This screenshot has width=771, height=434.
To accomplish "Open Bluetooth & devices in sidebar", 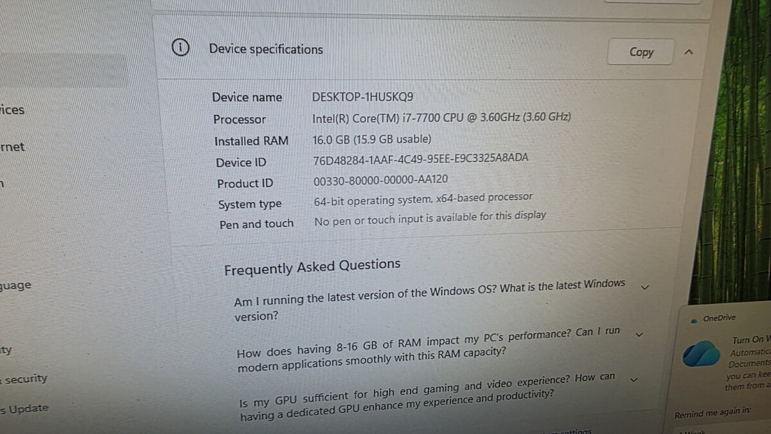I will tap(12, 110).
